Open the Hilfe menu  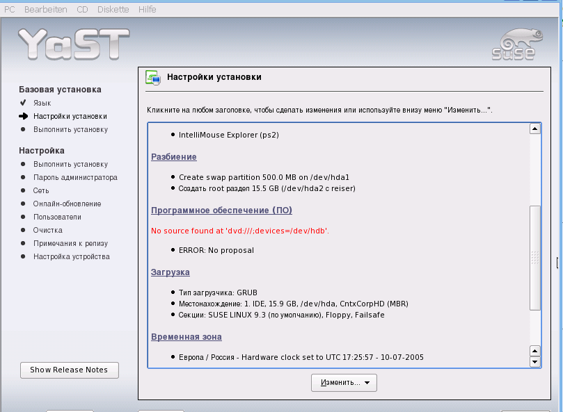tap(148, 9)
